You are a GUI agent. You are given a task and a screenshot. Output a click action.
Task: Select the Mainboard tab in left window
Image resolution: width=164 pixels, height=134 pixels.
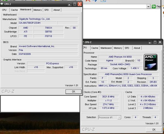point(26,10)
